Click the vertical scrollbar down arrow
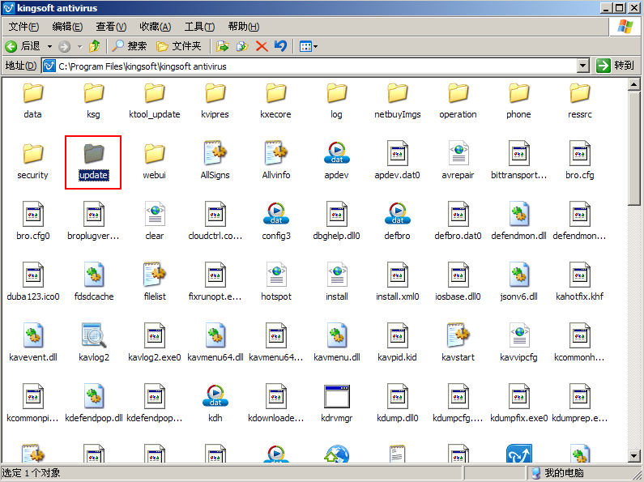 click(633, 455)
